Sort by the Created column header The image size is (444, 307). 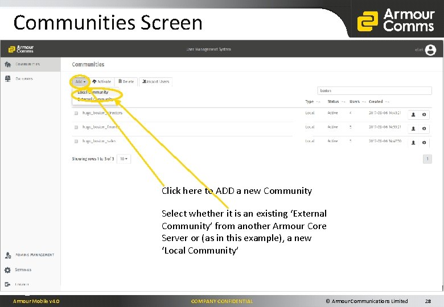coord(379,102)
